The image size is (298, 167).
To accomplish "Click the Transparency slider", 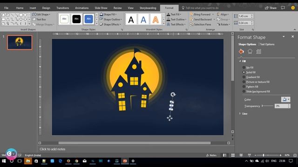I will [x=268, y=106].
